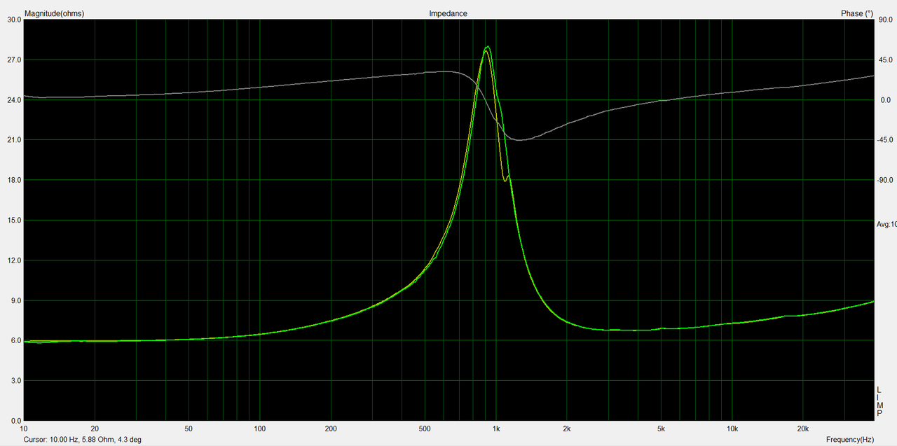Click the -90.0 phase axis value

(x=886, y=180)
